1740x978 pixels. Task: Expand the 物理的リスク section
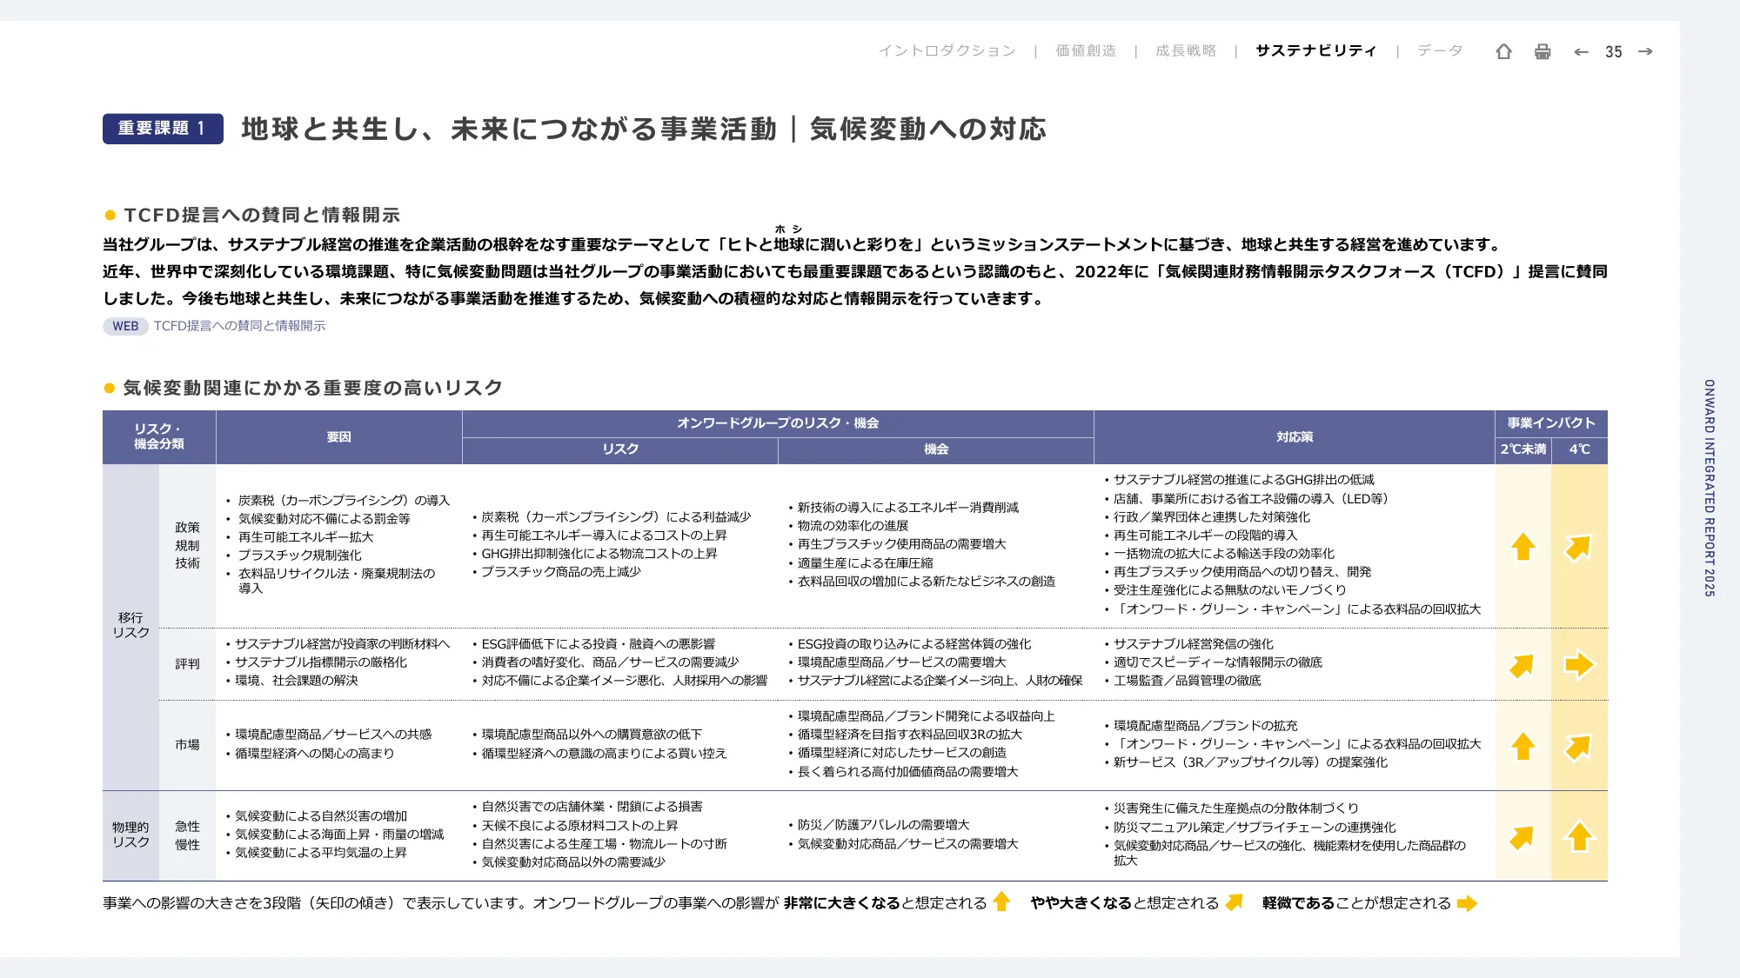130,834
